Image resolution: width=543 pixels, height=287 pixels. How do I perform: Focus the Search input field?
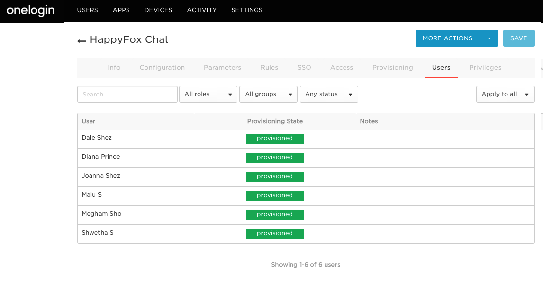127,94
